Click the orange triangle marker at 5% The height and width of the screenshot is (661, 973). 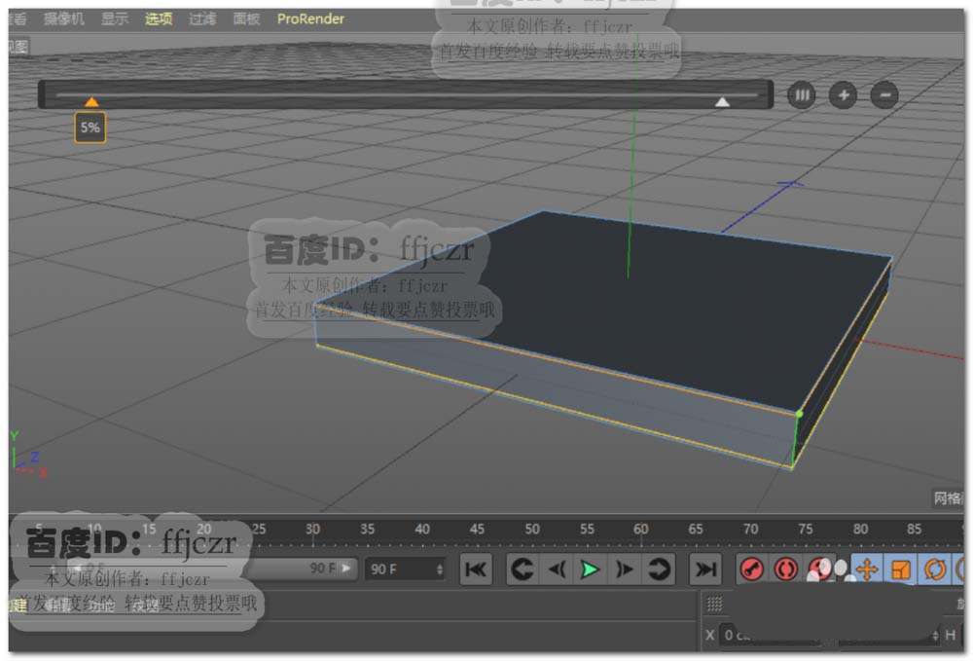tap(91, 102)
